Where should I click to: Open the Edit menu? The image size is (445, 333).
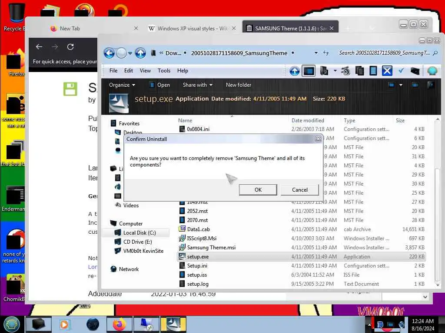[x=129, y=71]
